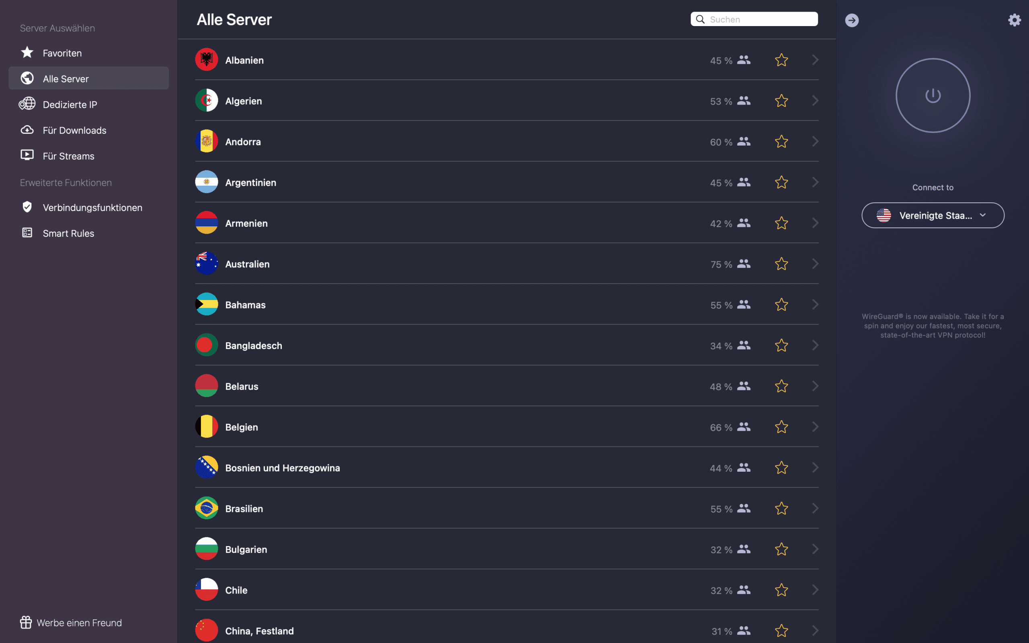Toggle favorite star for Australien
The image size is (1029, 643).
(x=781, y=264)
